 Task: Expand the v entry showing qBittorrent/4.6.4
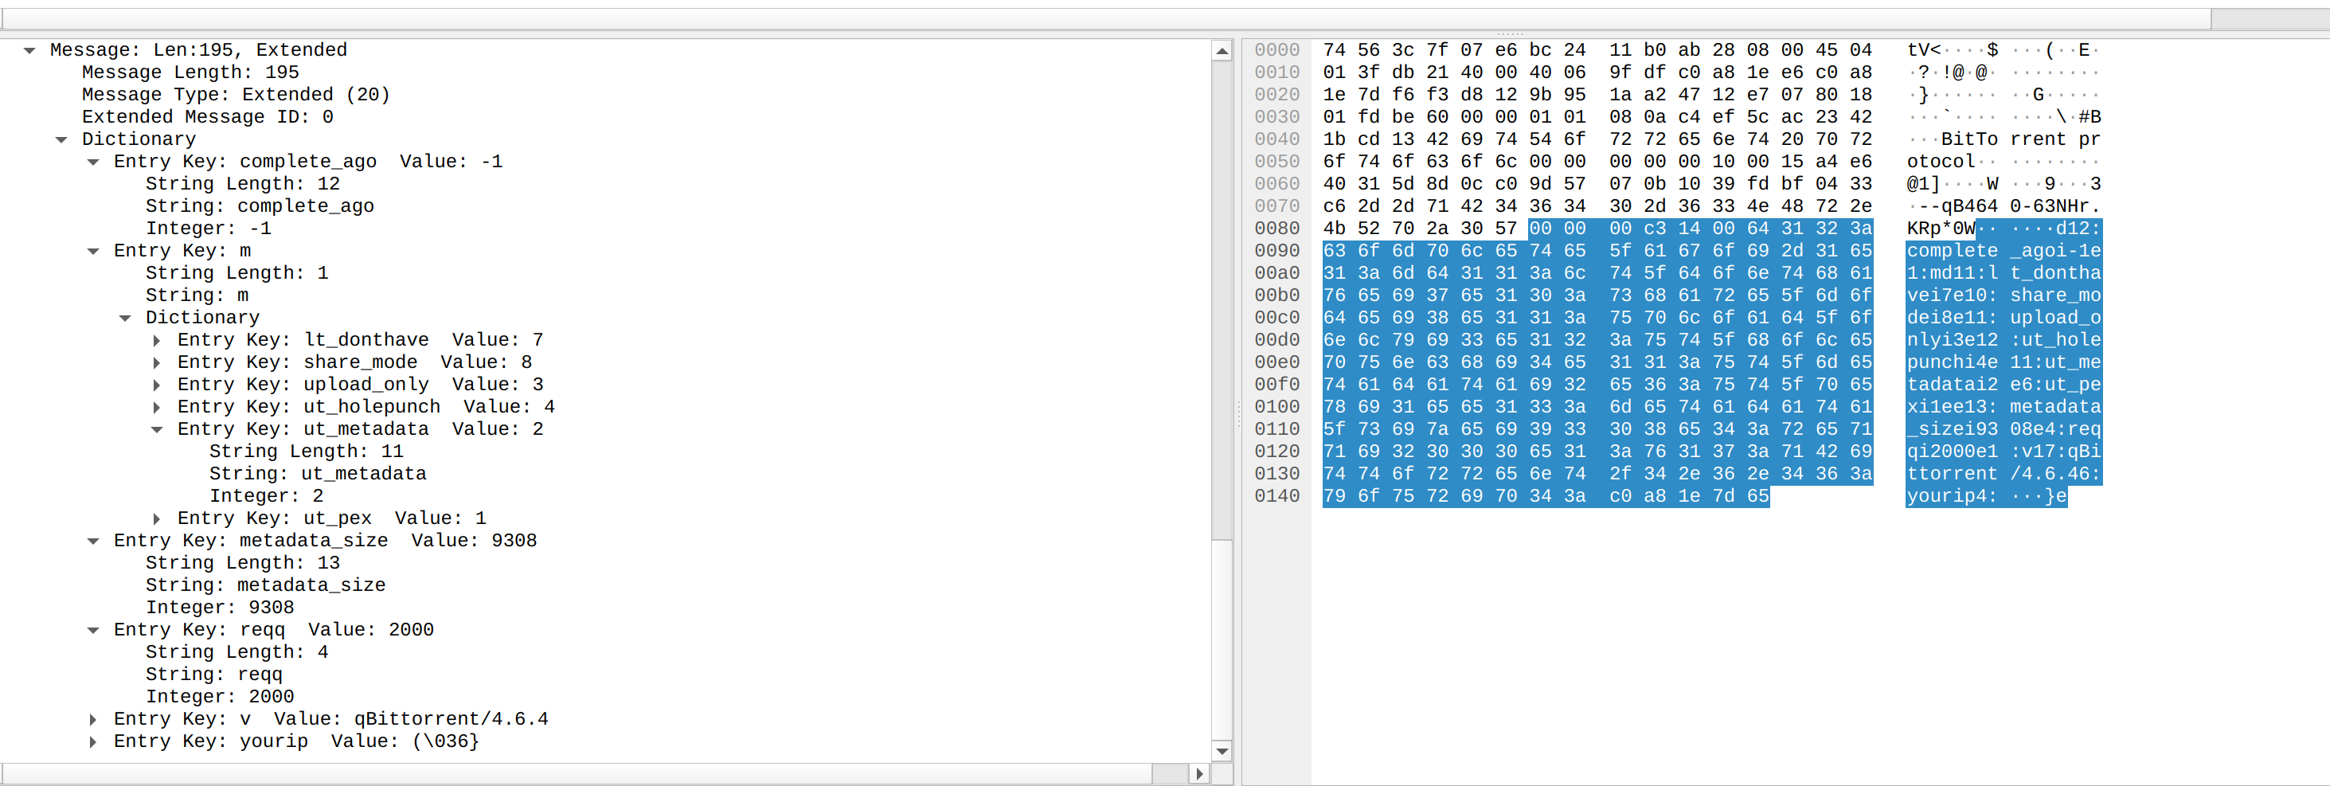click(x=94, y=718)
